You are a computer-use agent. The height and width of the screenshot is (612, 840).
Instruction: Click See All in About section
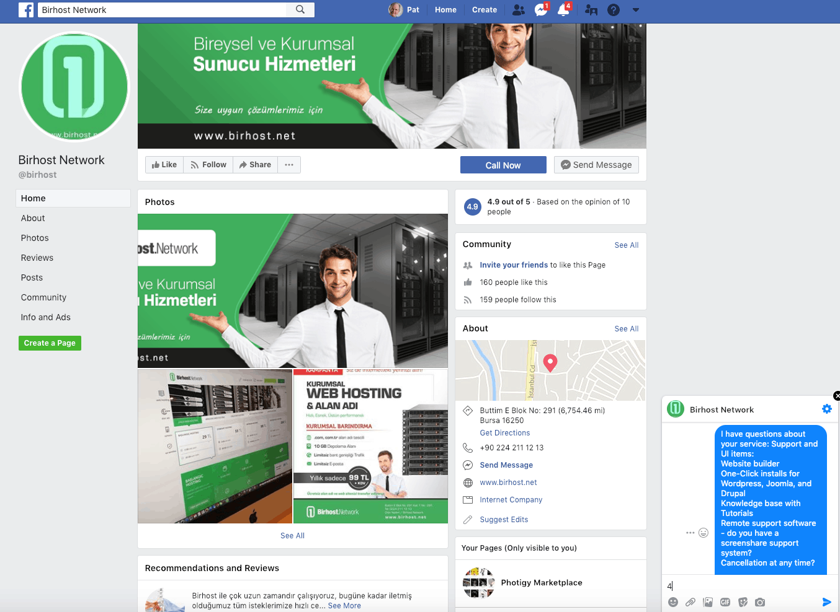tap(627, 329)
